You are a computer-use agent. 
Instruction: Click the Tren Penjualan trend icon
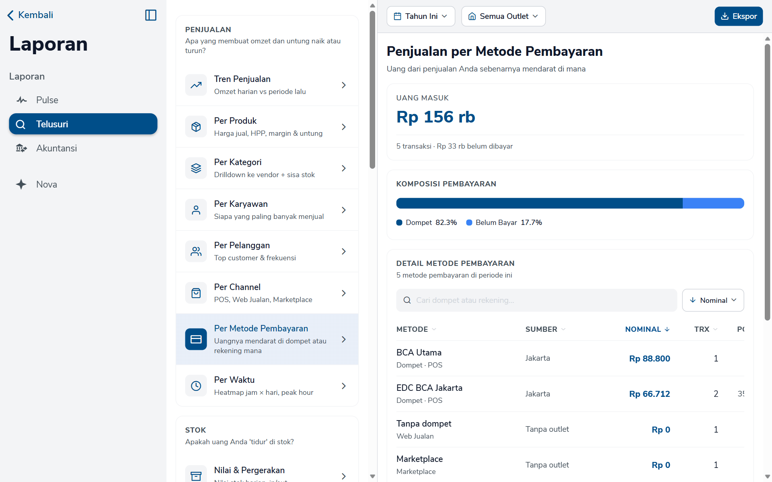click(196, 85)
